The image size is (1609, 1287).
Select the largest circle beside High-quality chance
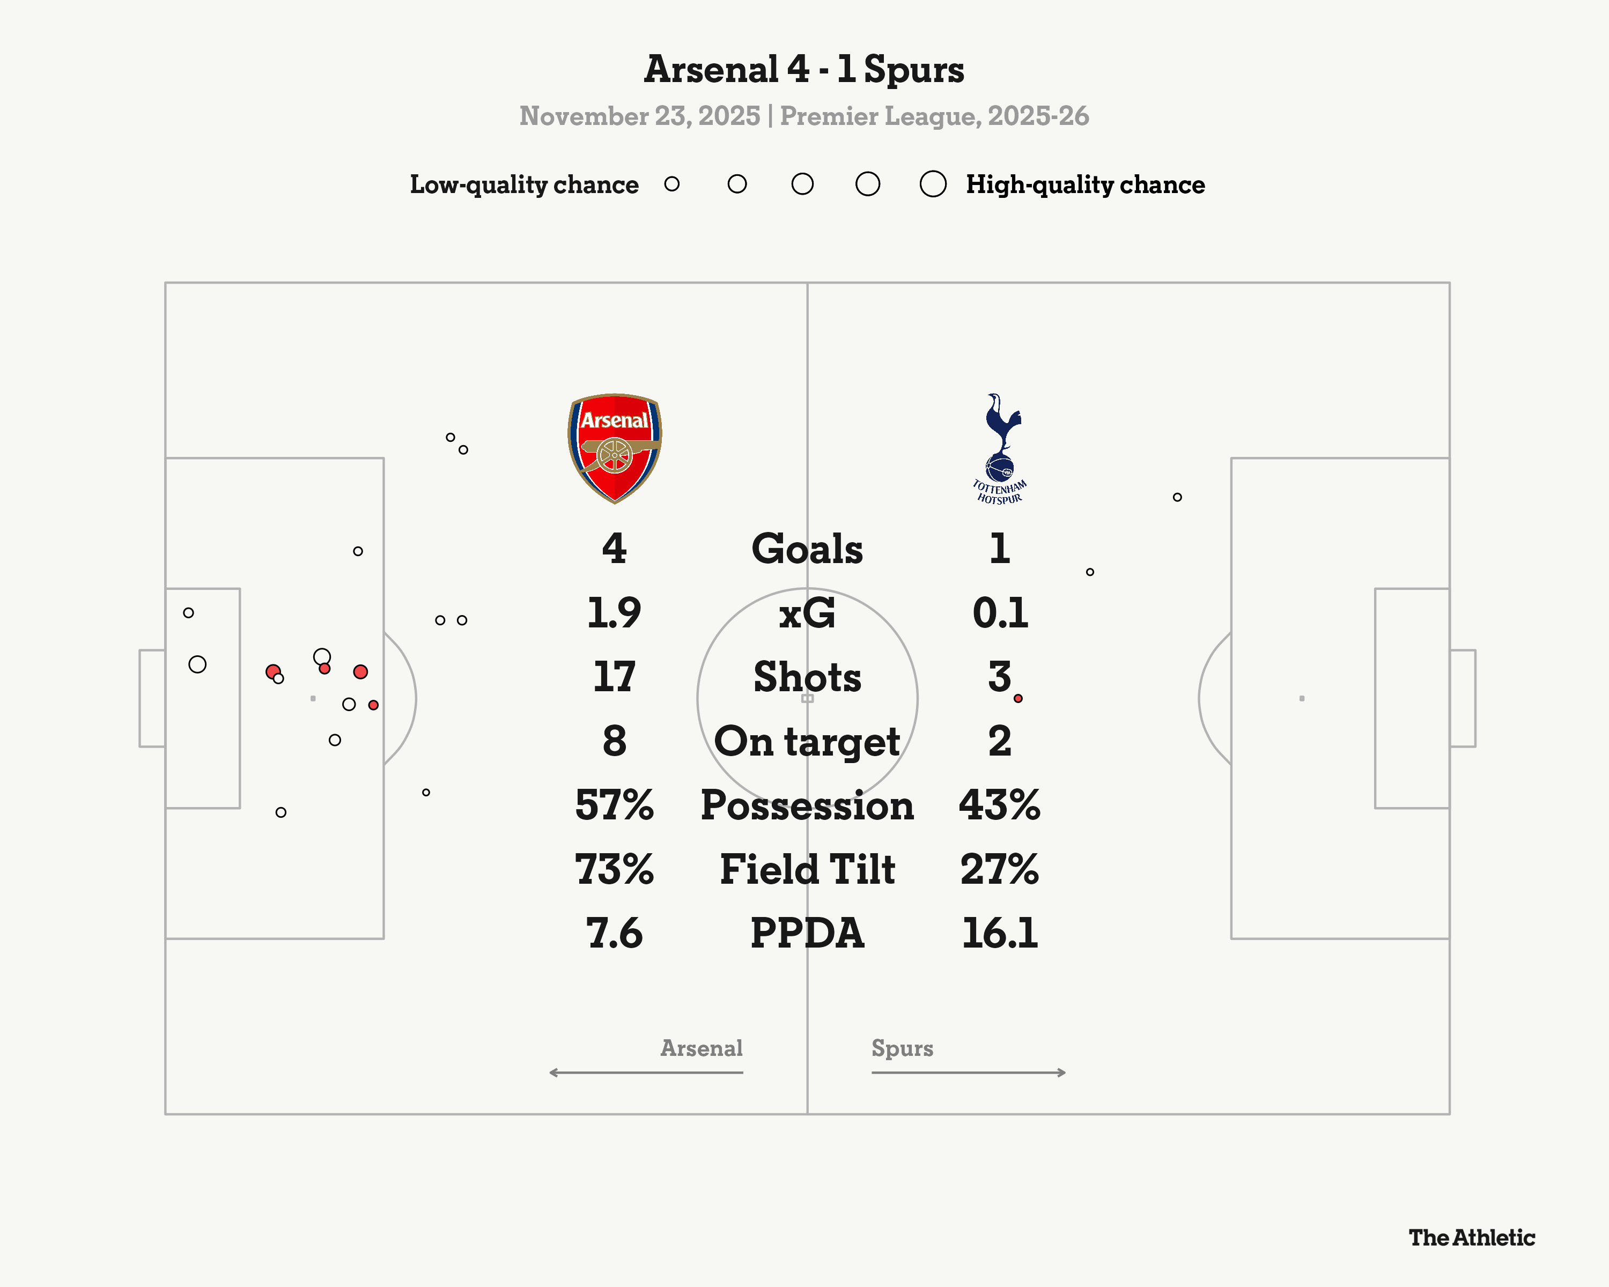click(x=933, y=184)
